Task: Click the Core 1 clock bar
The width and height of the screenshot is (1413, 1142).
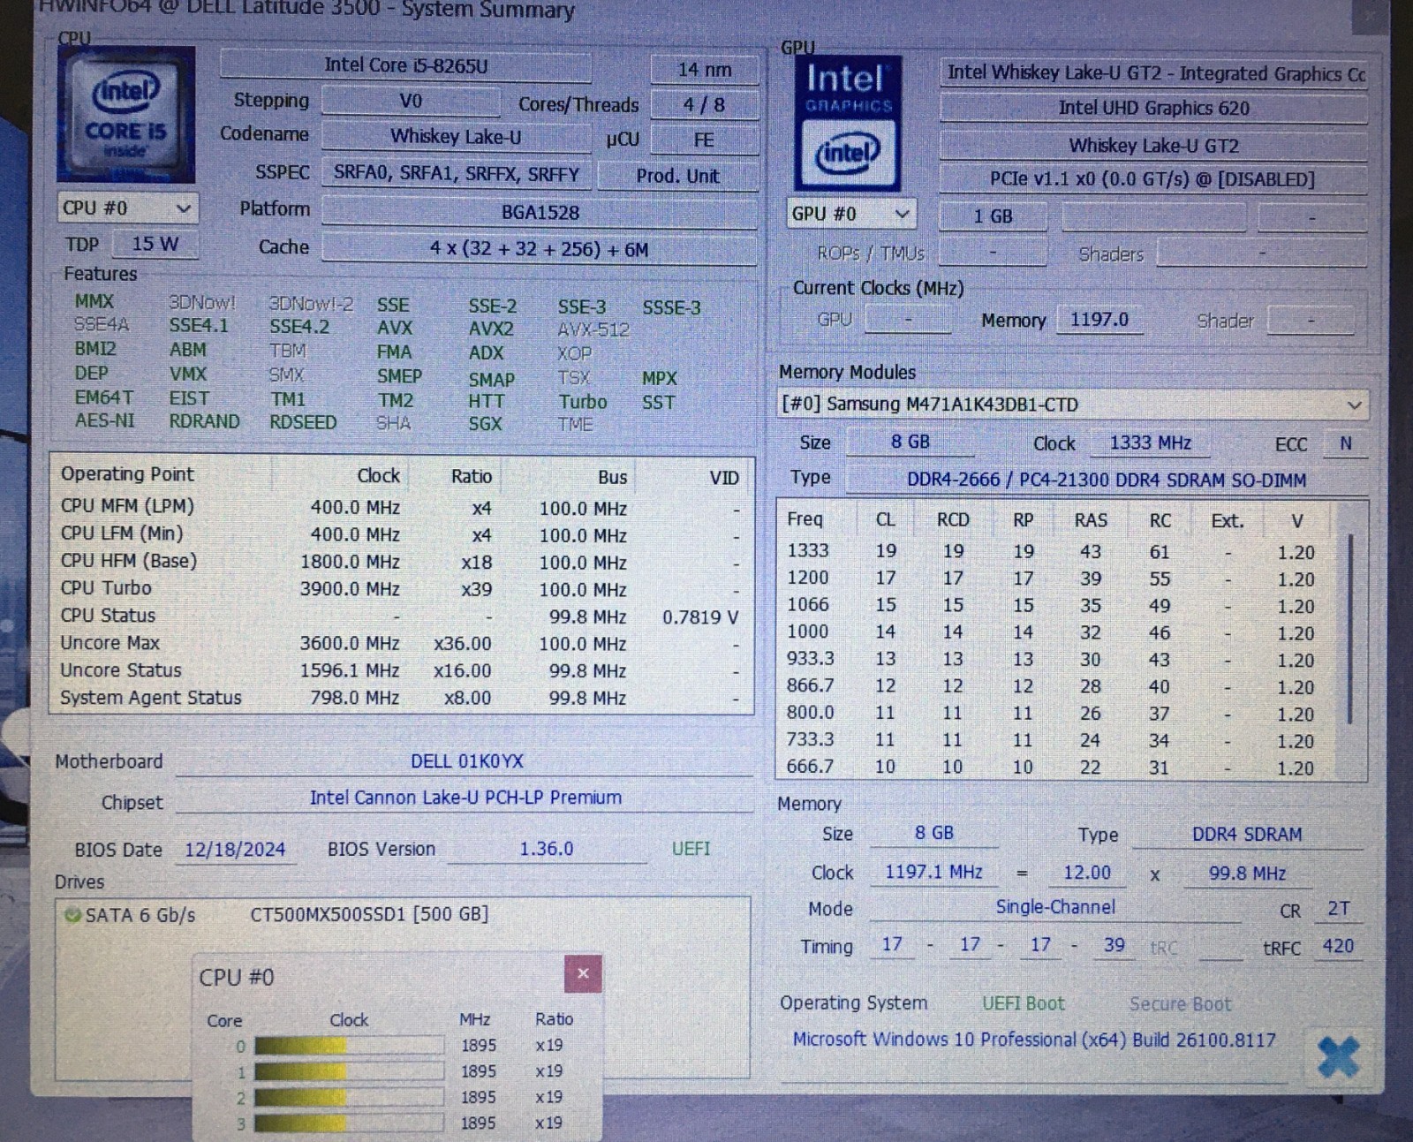Action: 349,1071
